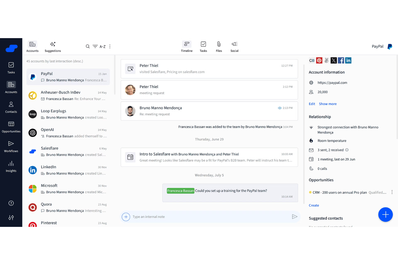398x265 pixels.
Task: Open Accounts in the left sidebar
Action: click(11, 88)
